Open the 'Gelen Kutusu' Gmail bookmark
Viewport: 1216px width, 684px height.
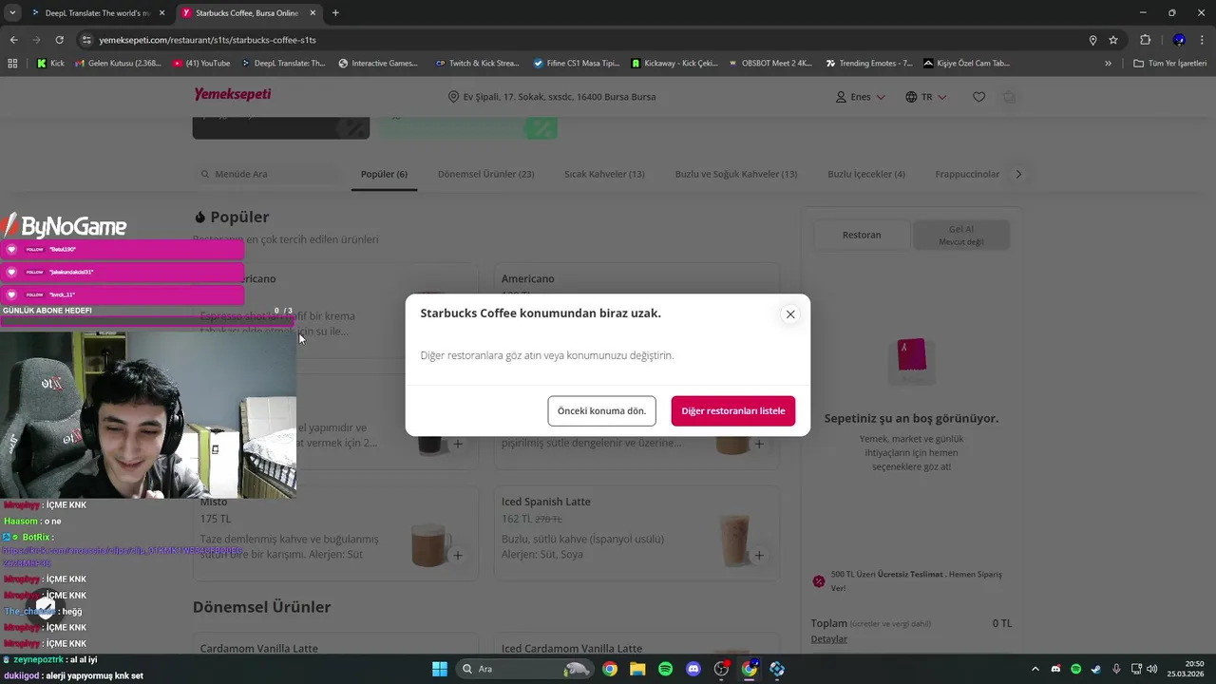[x=117, y=64]
